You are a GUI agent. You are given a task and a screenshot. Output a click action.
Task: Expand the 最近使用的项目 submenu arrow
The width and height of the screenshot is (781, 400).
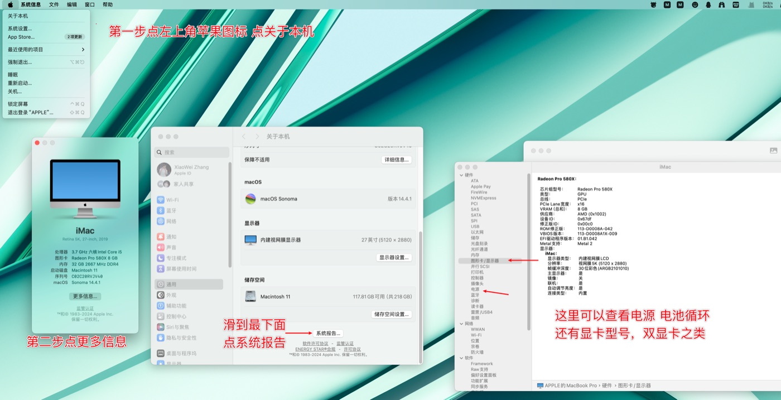[x=83, y=50]
